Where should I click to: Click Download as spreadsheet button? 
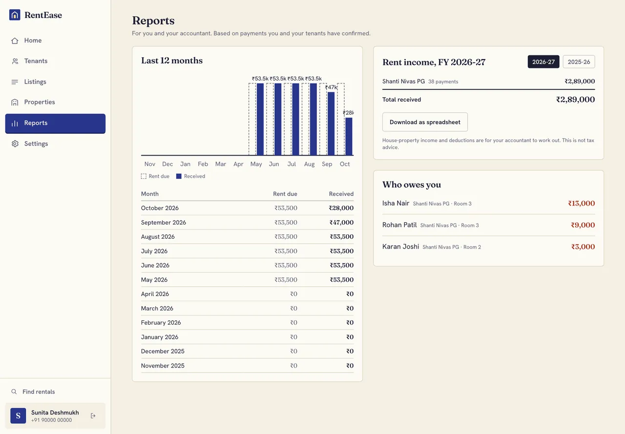(425, 122)
